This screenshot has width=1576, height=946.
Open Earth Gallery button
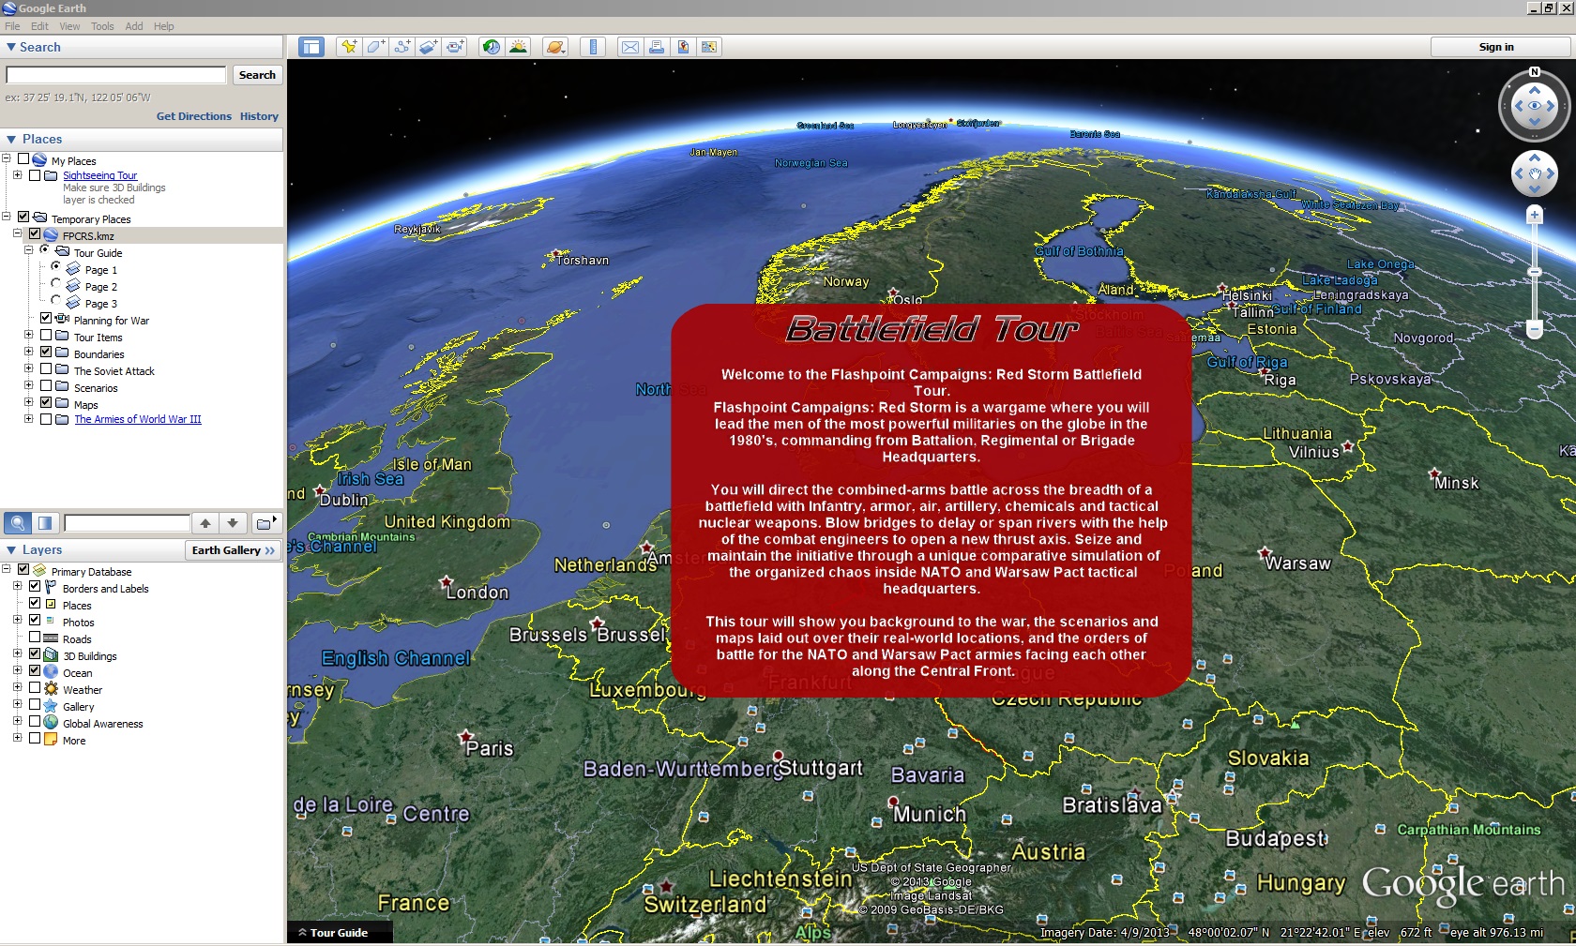234,550
